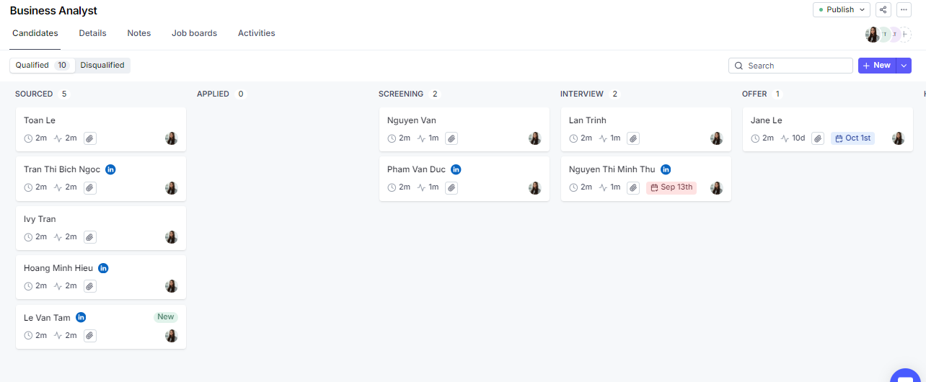Click the share icon next to Publish
This screenshot has height=382, width=926.
click(x=883, y=9)
